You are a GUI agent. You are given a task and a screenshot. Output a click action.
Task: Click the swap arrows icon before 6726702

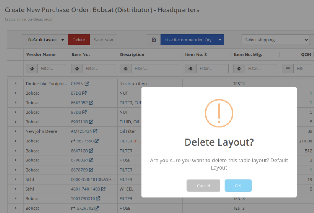[x=73, y=208]
